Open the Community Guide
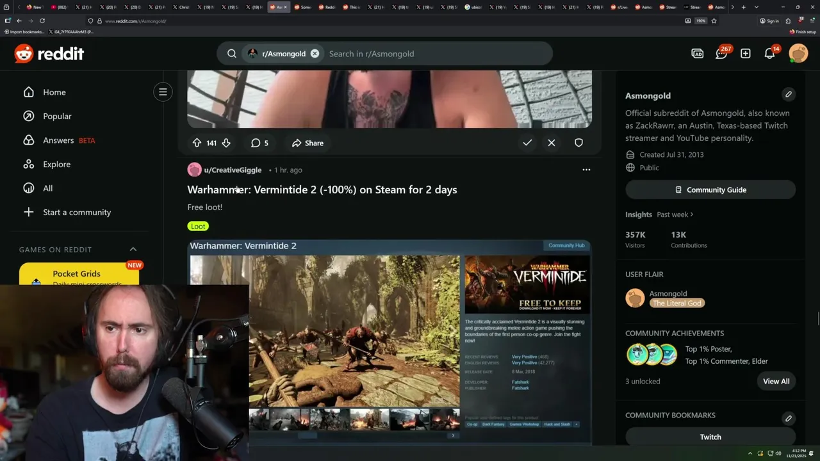This screenshot has height=461, width=820. pos(710,190)
